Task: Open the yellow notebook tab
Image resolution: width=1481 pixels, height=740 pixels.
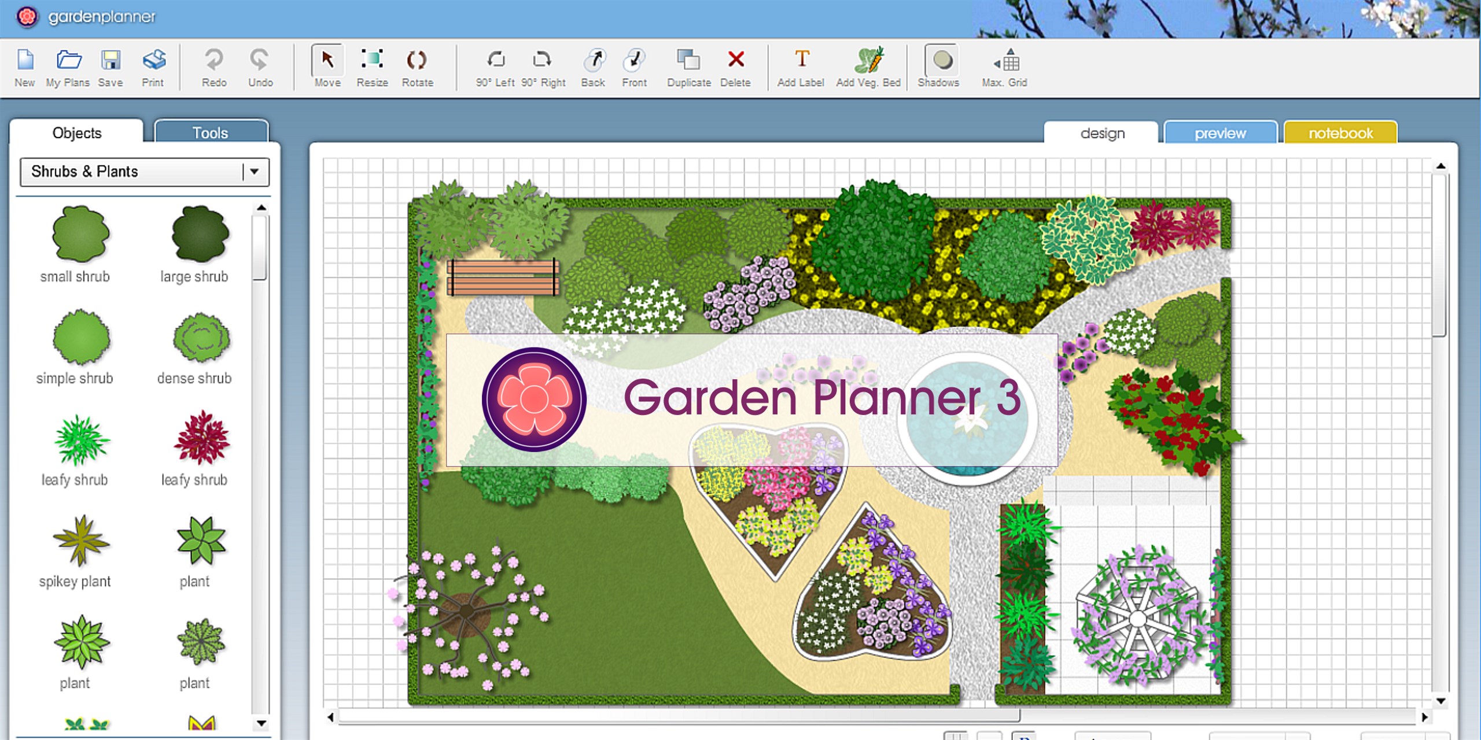Action: pos(1340,134)
